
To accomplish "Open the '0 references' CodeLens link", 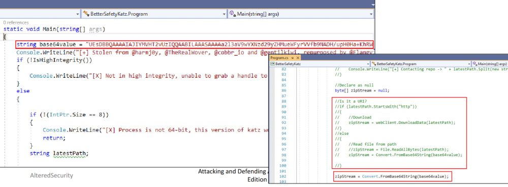I will (x=16, y=23).
